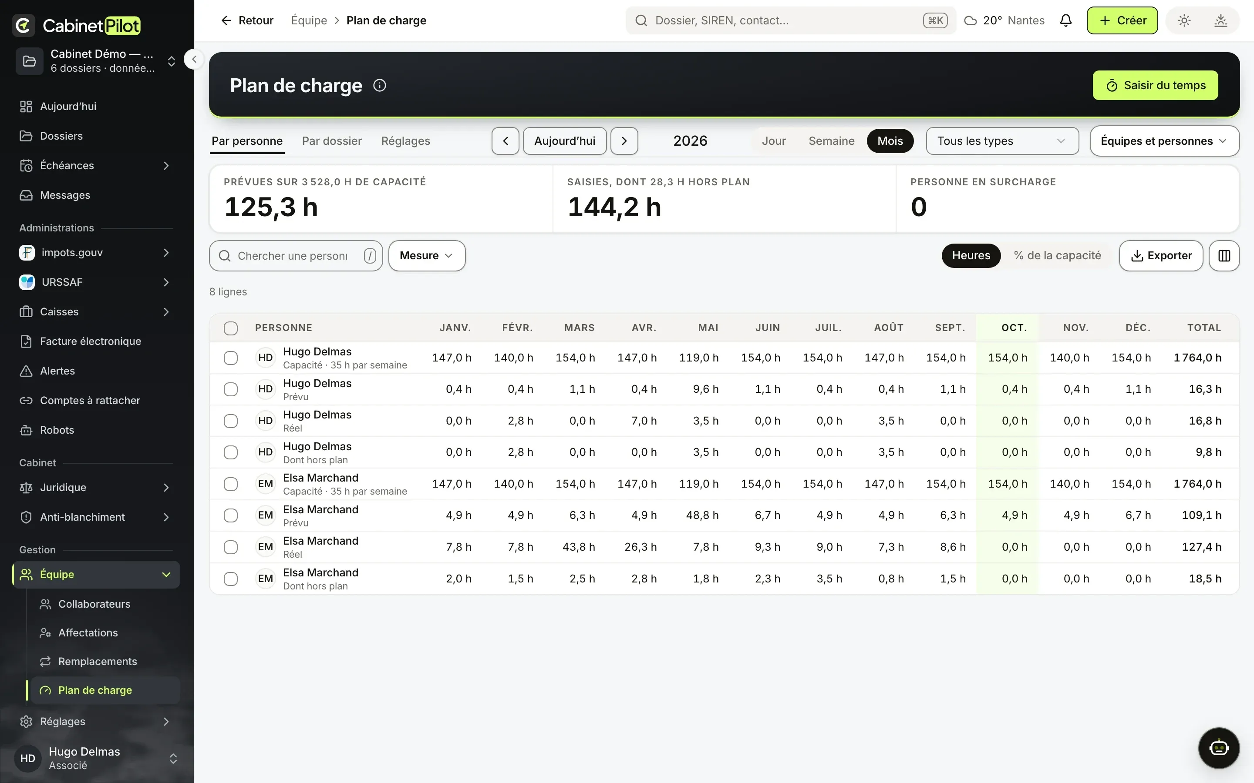Open Robots in the sidebar
The height and width of the screenshot is (783, 1254).
[96, 430]
